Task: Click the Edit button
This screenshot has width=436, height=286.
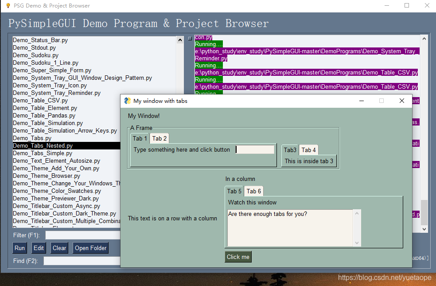Action: 39,248
